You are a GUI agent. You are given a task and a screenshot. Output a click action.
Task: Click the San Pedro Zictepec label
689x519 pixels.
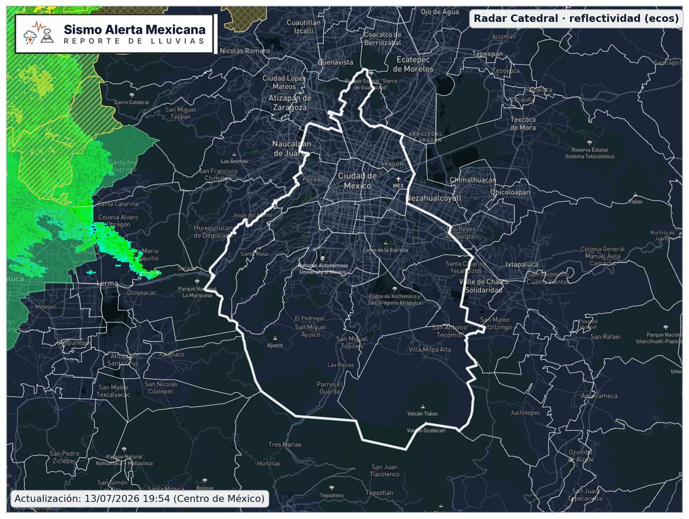[64, 457]
